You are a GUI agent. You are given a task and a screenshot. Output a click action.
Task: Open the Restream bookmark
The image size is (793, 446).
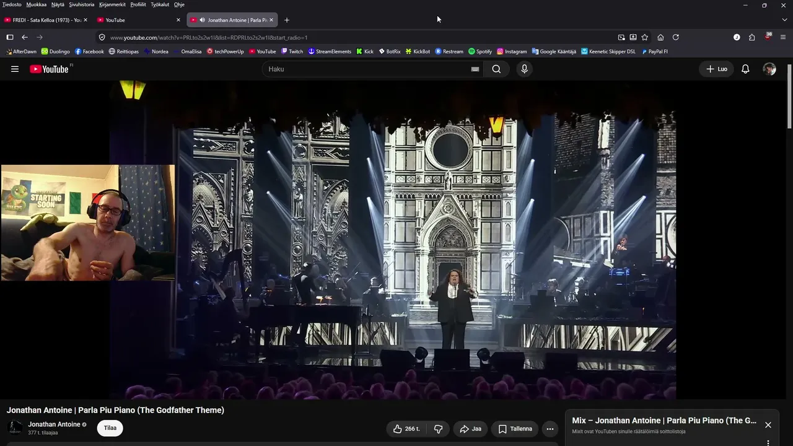pos(449,51)
